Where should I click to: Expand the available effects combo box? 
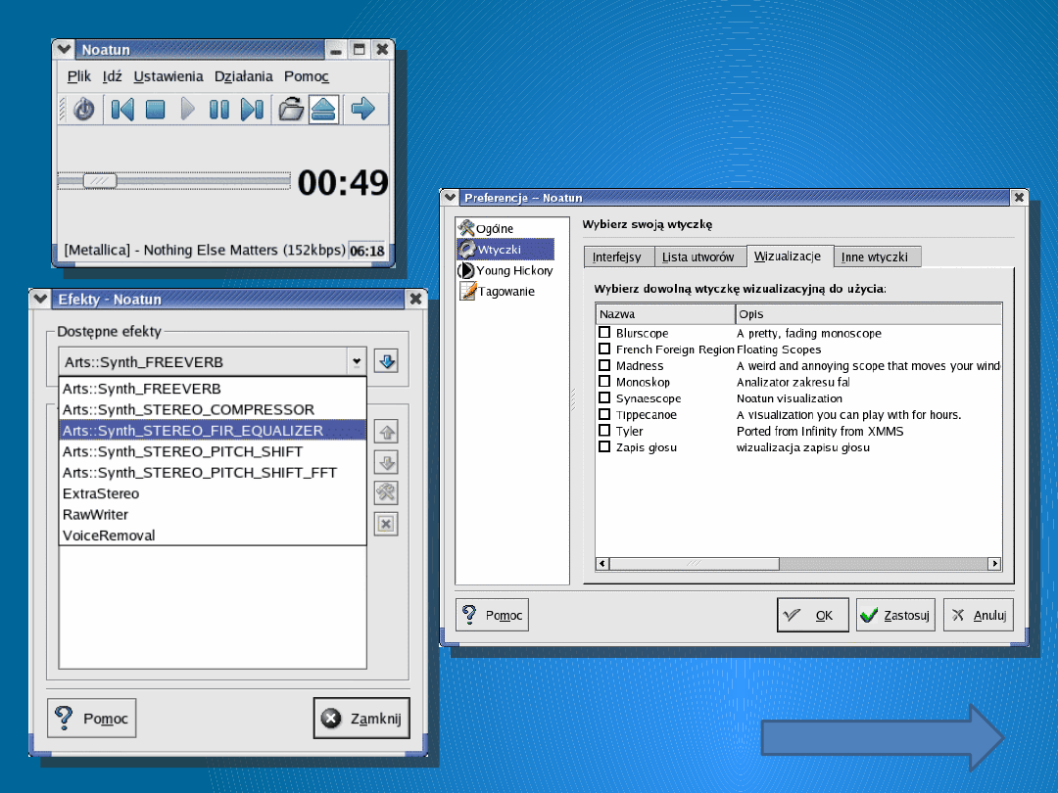tap(356, 362)
